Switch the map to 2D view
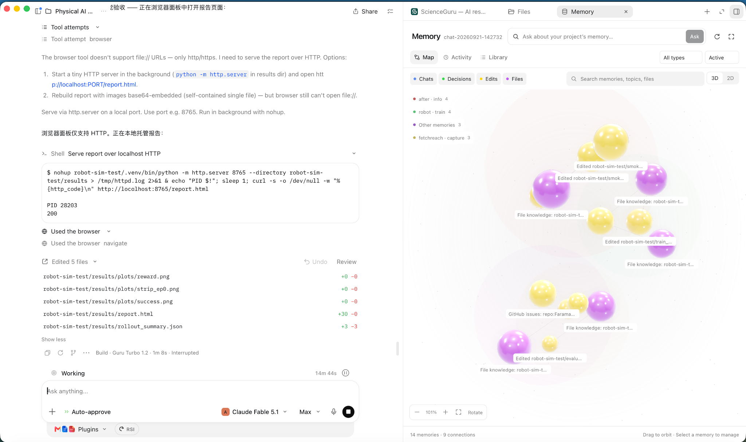The image size is (746, 442). [730, 78]
